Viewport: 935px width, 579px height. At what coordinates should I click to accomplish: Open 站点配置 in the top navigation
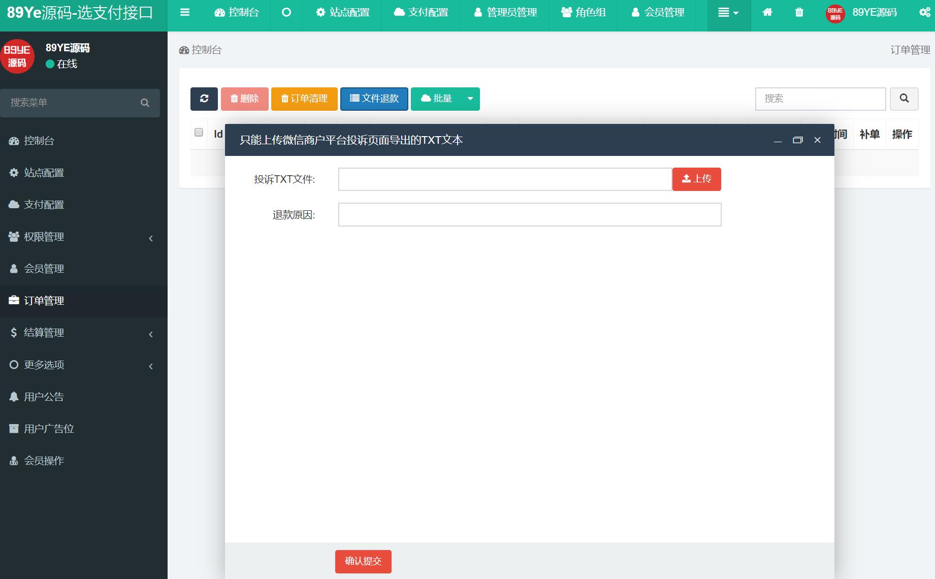[342, 12]
